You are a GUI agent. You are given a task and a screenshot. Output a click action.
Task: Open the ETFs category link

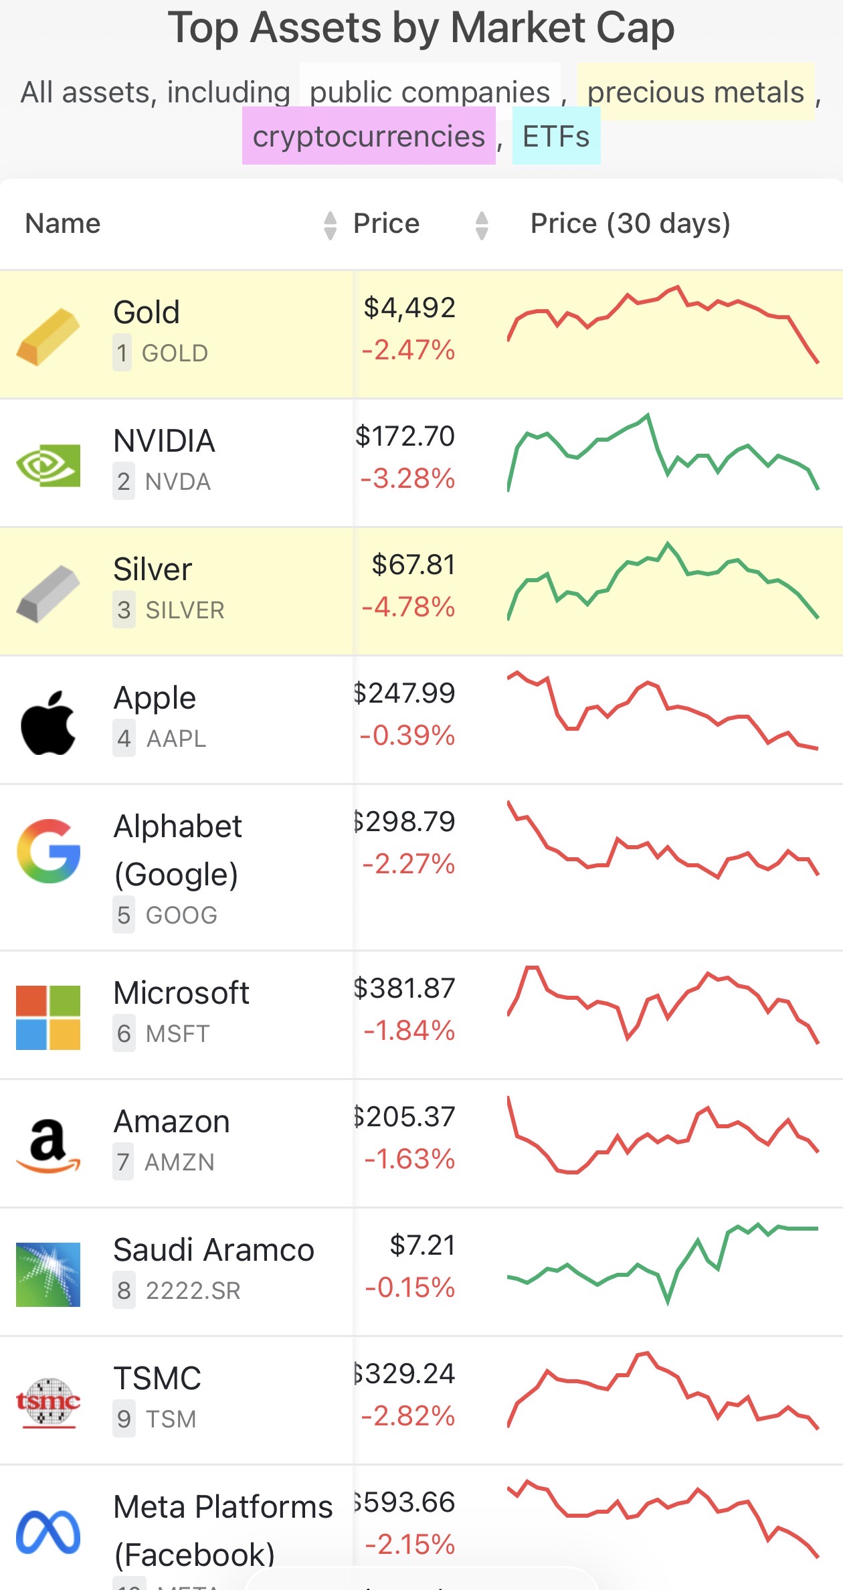[x=556, y=136]
